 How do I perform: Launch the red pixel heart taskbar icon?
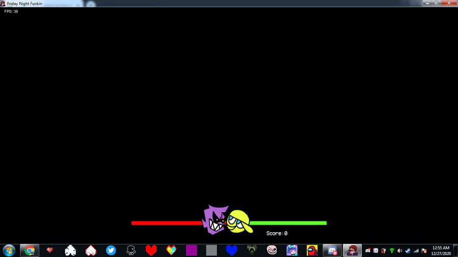tap(151, 250)
